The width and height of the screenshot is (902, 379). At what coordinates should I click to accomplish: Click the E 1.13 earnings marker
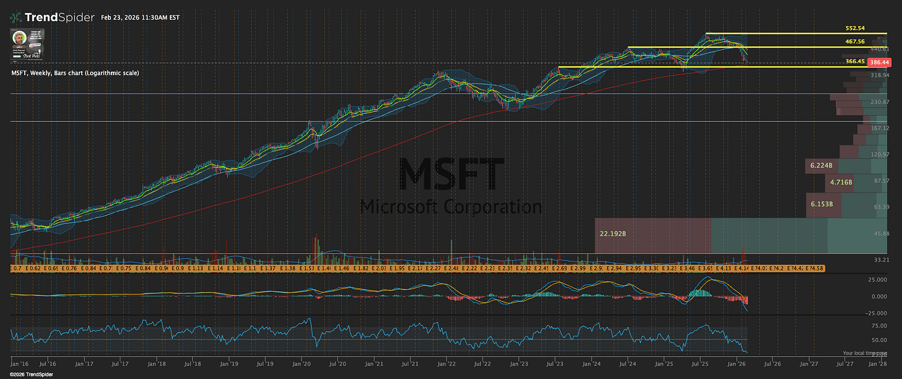[196, 268]
